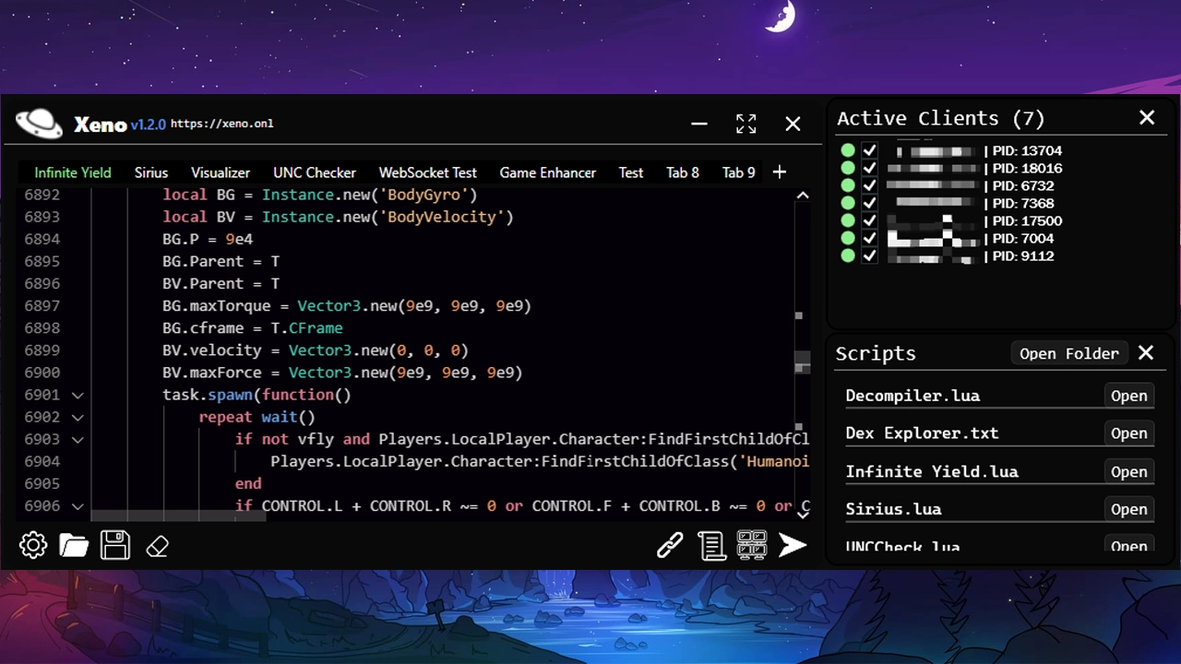Execute script with the arrow icon
The width and height of the screenshot is (1181, 664).
pyautogui.click(x=793, y=545)
